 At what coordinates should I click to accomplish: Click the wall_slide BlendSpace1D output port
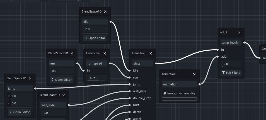69,105
